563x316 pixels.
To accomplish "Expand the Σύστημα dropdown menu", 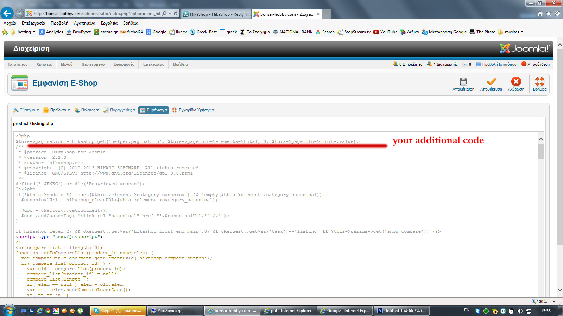I will click(x=26, y=110).
